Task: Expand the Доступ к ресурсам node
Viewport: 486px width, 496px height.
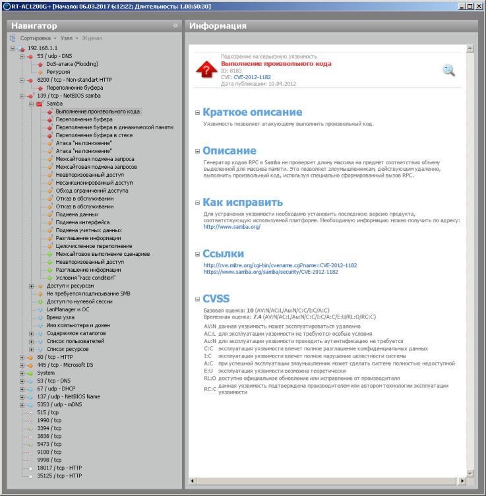Action: pyautogui.click(x=31, y=286)
